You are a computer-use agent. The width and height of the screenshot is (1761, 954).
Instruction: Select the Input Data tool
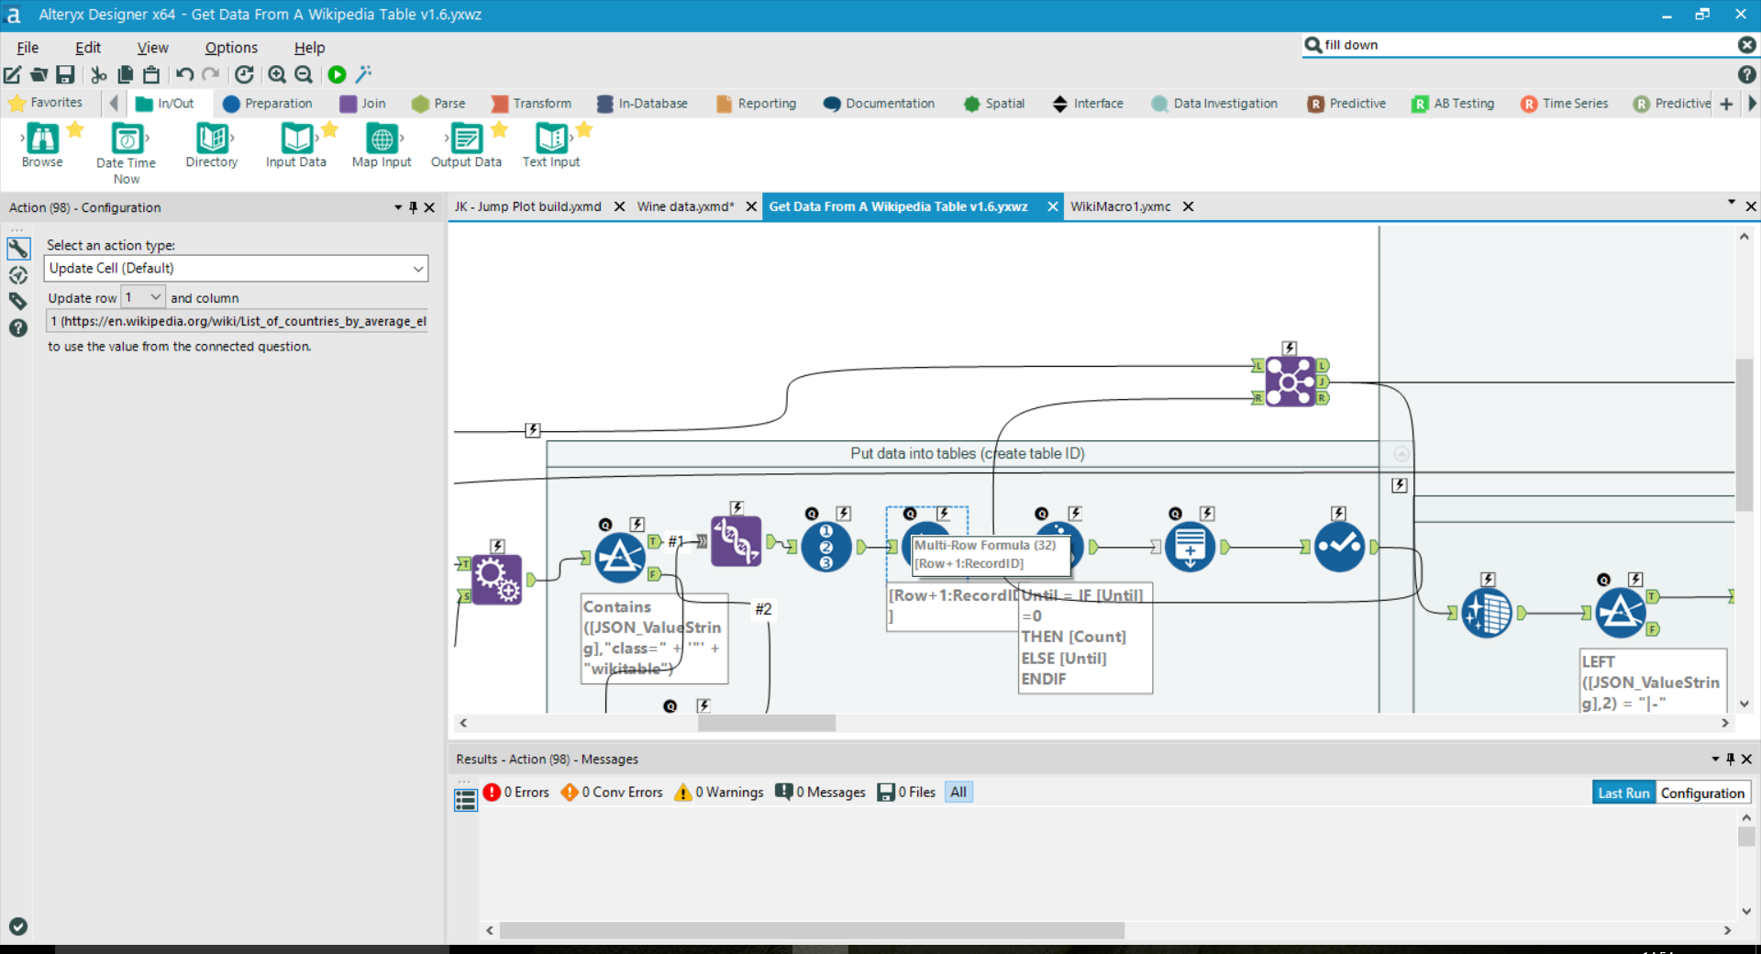[296, 139]
